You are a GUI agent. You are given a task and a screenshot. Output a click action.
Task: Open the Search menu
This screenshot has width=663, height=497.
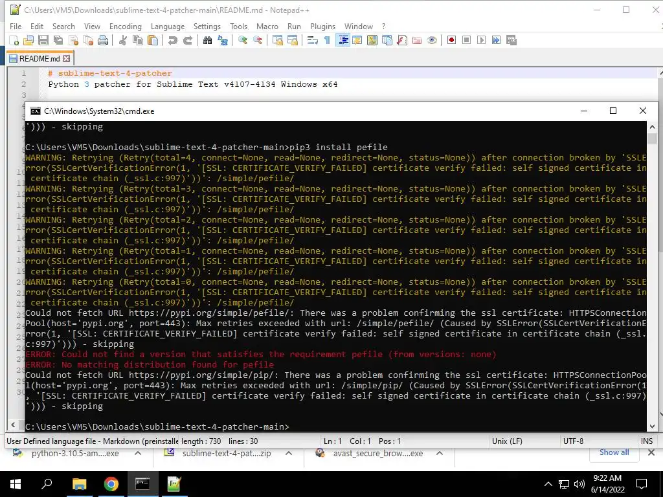pyautogui.click(x=63, y=26)
